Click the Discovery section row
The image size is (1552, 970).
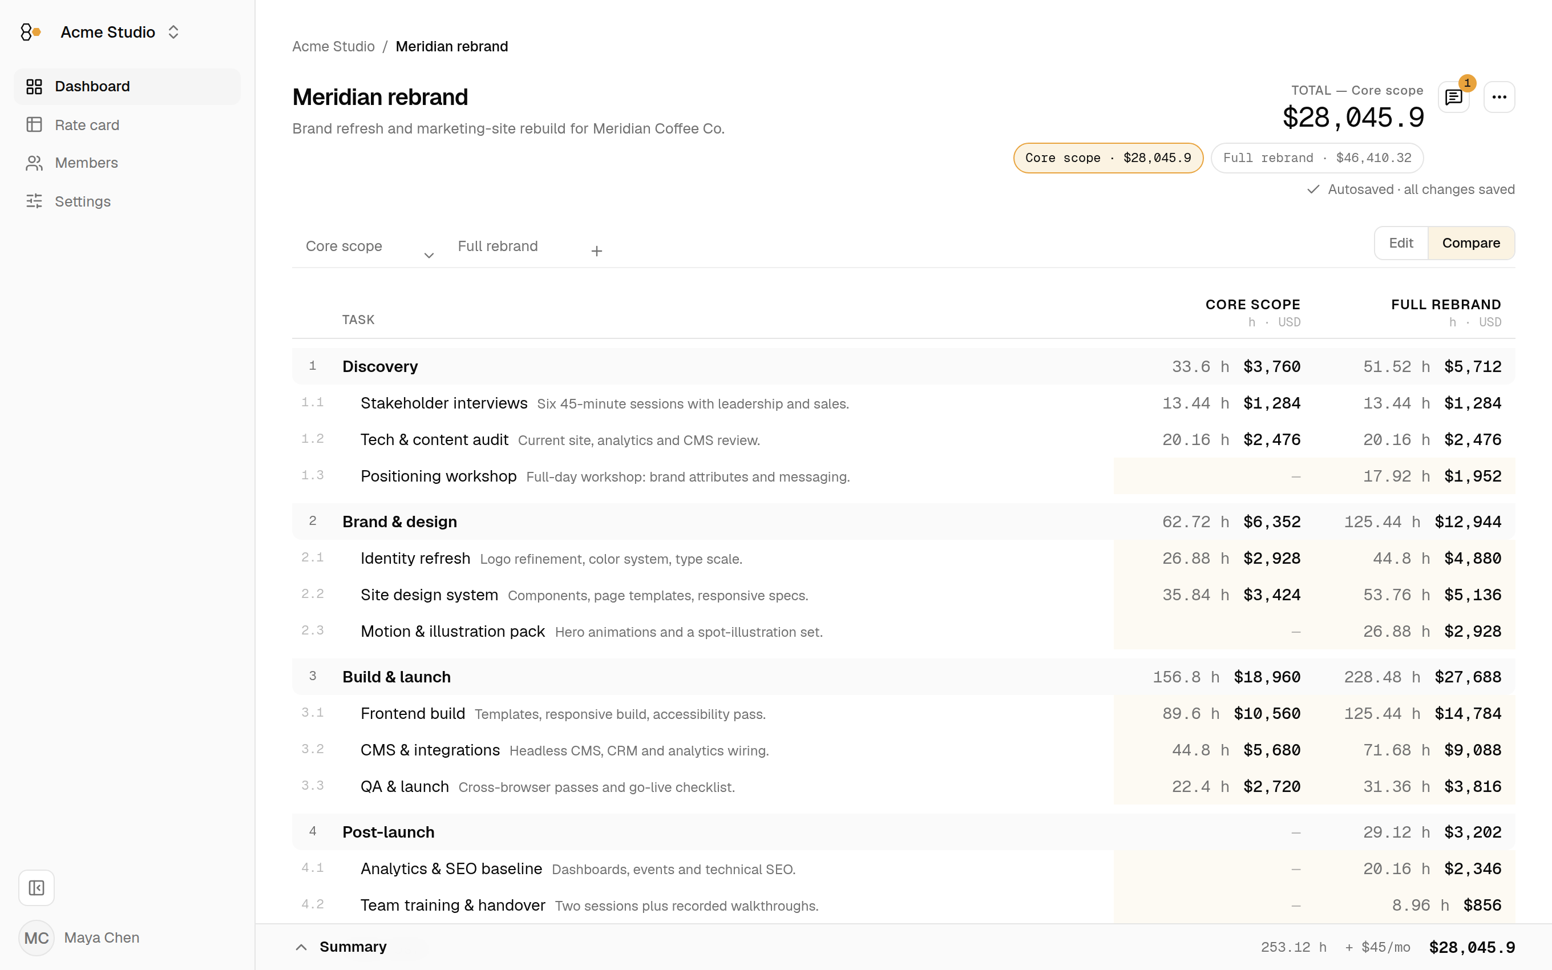click(904, 366)
